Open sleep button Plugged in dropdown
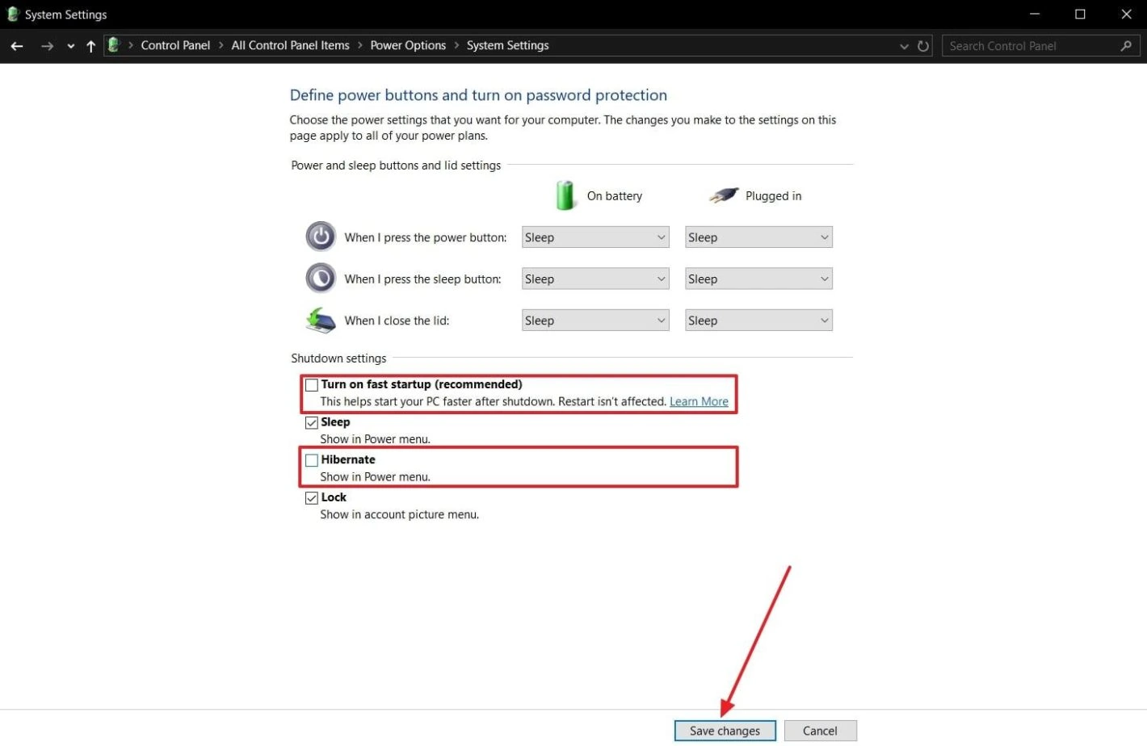Image resolution: width=1147 pixels, height=746 pixels. (758, 279)
